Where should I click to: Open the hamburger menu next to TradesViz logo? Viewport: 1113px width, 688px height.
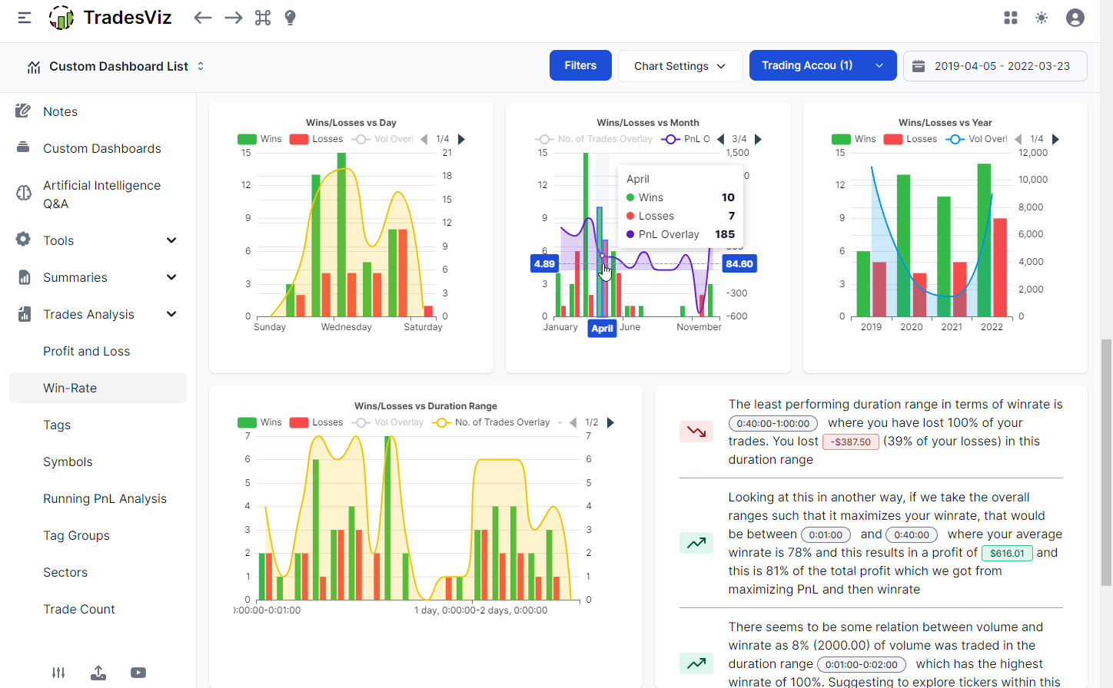(24, 17)
